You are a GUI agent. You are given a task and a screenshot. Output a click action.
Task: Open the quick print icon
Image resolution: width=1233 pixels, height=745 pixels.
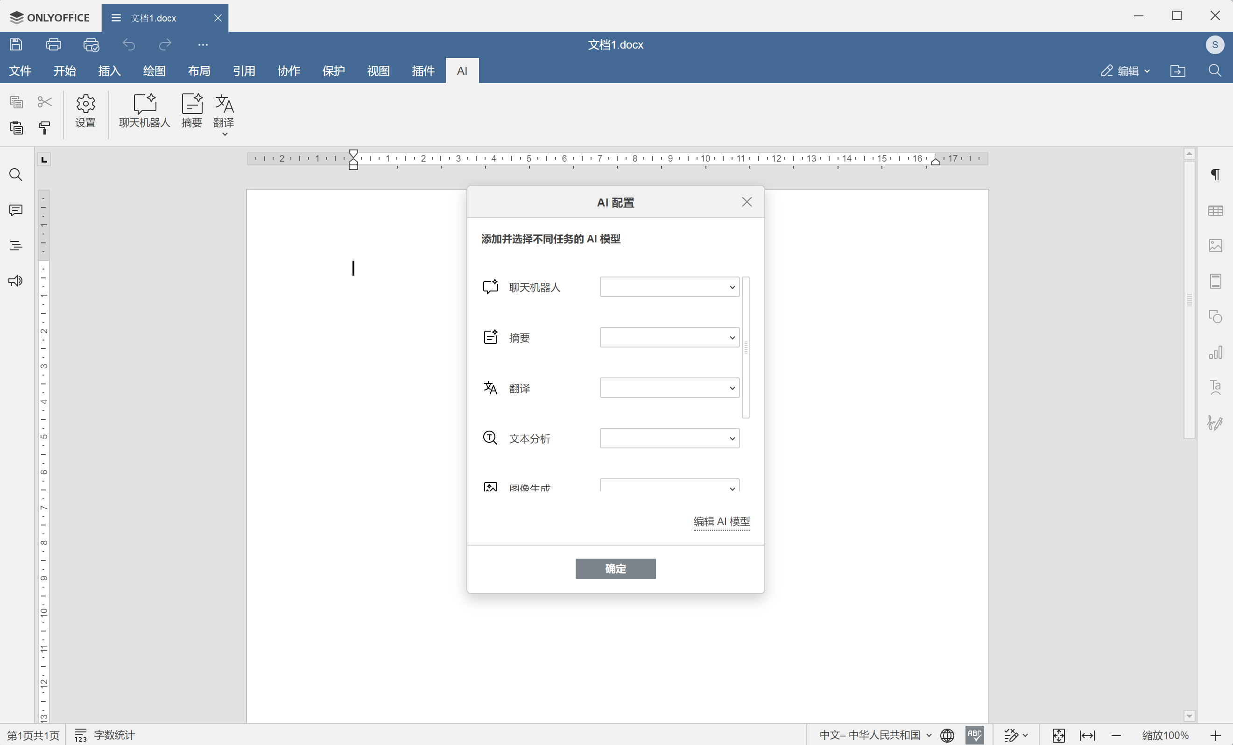91,44
